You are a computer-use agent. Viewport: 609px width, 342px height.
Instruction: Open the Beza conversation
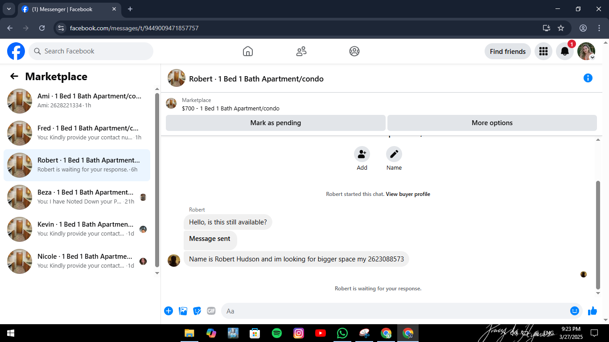pos(77,197)
